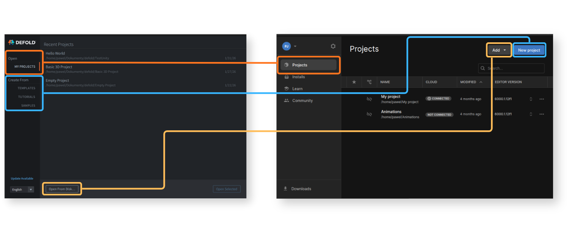Click the New project button
The height and width of the screenshot is (238, 567).
(529, 50)
